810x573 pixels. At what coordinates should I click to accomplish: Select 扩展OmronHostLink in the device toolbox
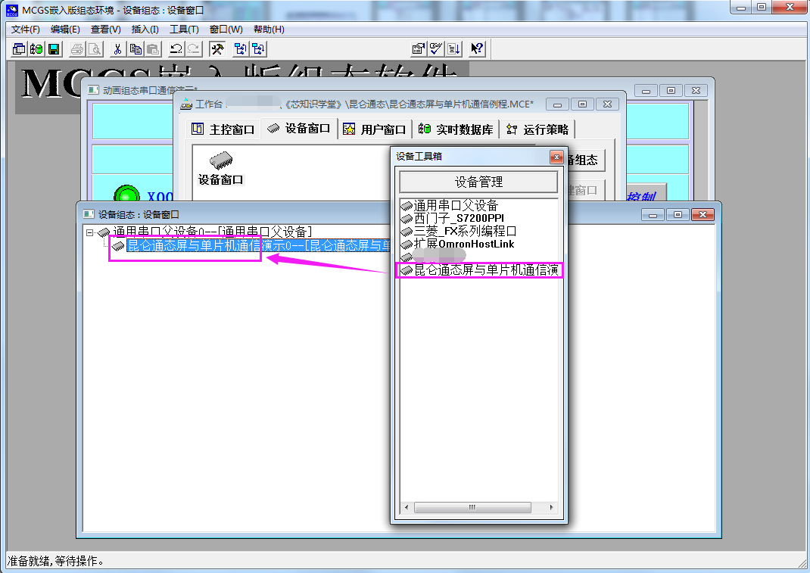coord(458,244)
